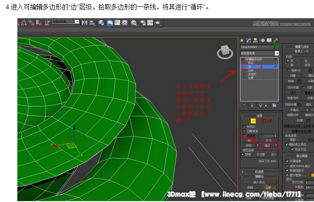314x202 pixels.
Task: Select 顶点 sub-object in modifier stack
Action: coord(251,63)
